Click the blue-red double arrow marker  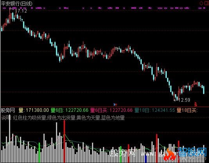click(115, 104)
